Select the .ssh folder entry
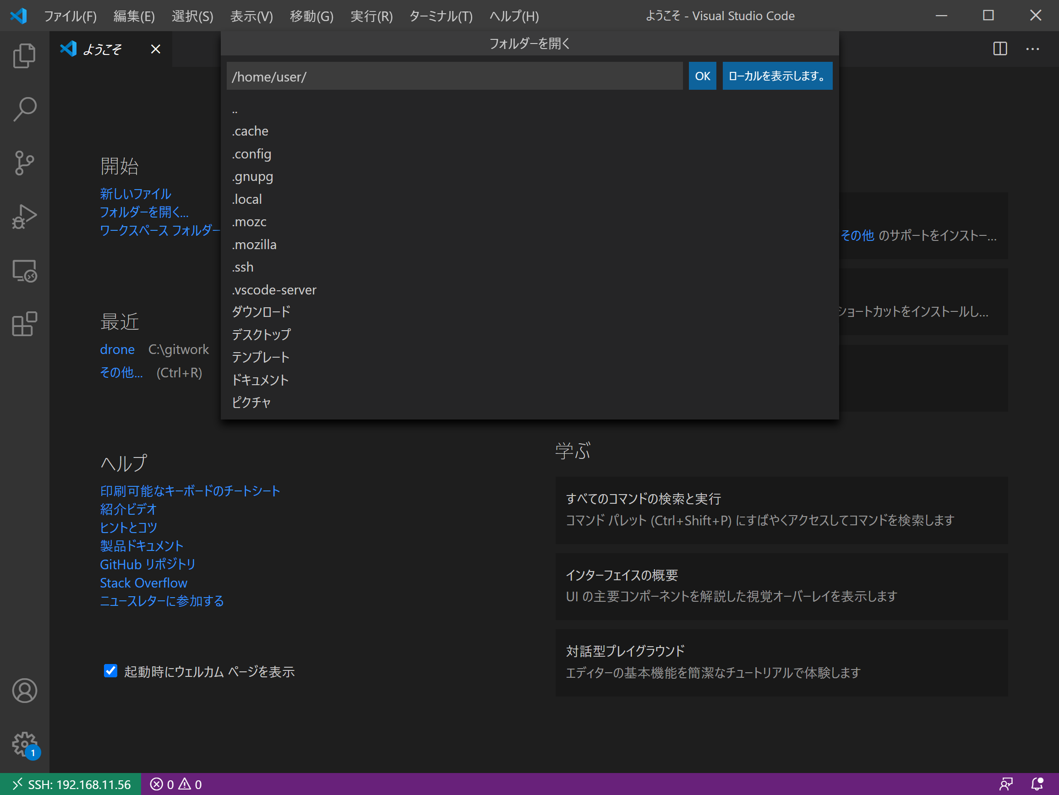Screen dimensions: 1059x795 (x=529, y=267)
